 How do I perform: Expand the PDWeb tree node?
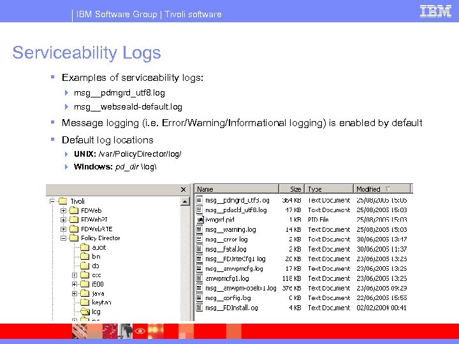coord(63,210)
